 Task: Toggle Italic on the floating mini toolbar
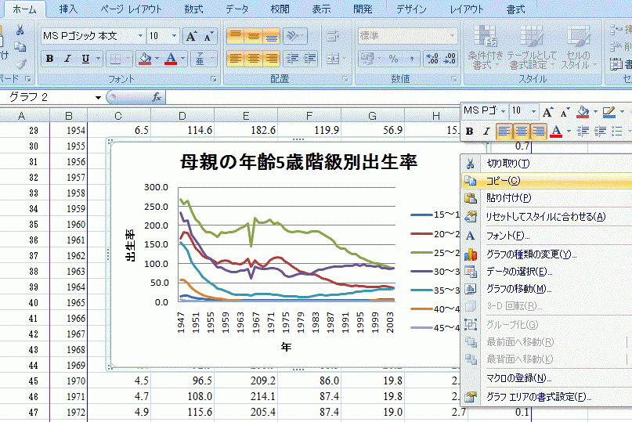(486, 131)
